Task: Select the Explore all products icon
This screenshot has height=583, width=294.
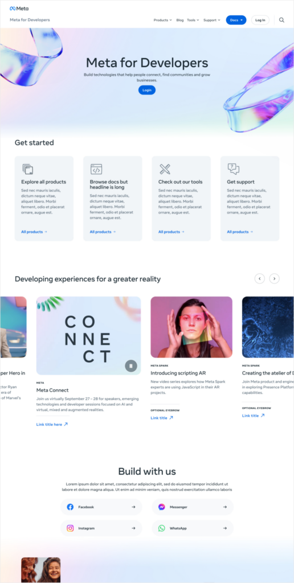Action: (27, 169)
